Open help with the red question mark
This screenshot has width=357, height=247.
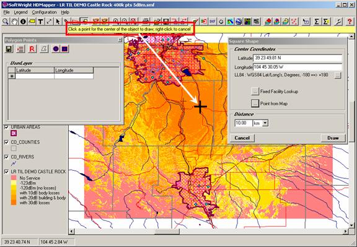click(350, 22)
